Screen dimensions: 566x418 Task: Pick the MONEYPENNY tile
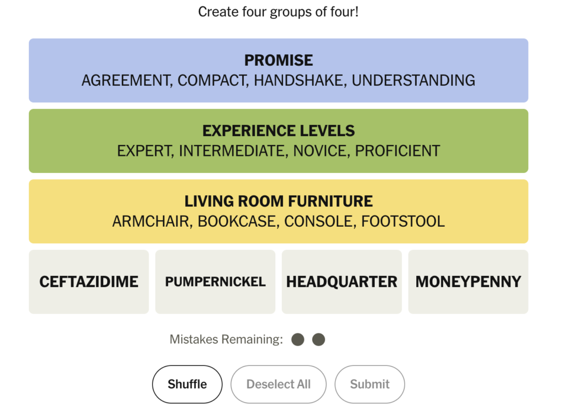(468, 282)
